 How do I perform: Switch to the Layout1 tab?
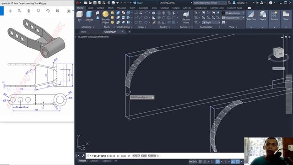pyautogui.click(x=94, y=161)
